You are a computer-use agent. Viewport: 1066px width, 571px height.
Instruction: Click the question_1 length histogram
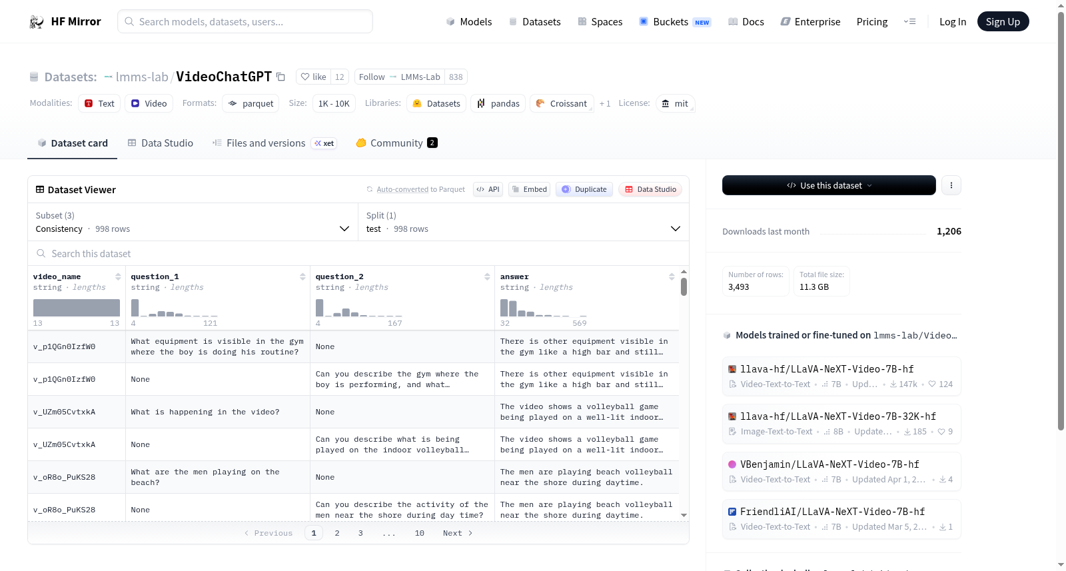(175, 308)
